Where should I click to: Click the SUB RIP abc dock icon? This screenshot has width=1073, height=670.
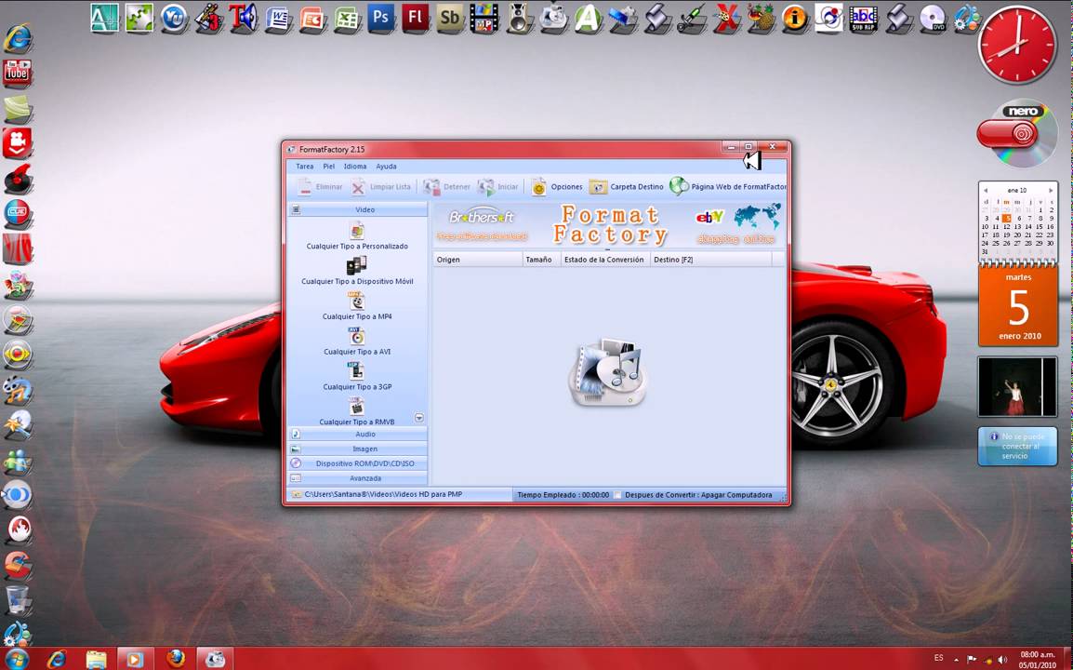coord(864,19)
